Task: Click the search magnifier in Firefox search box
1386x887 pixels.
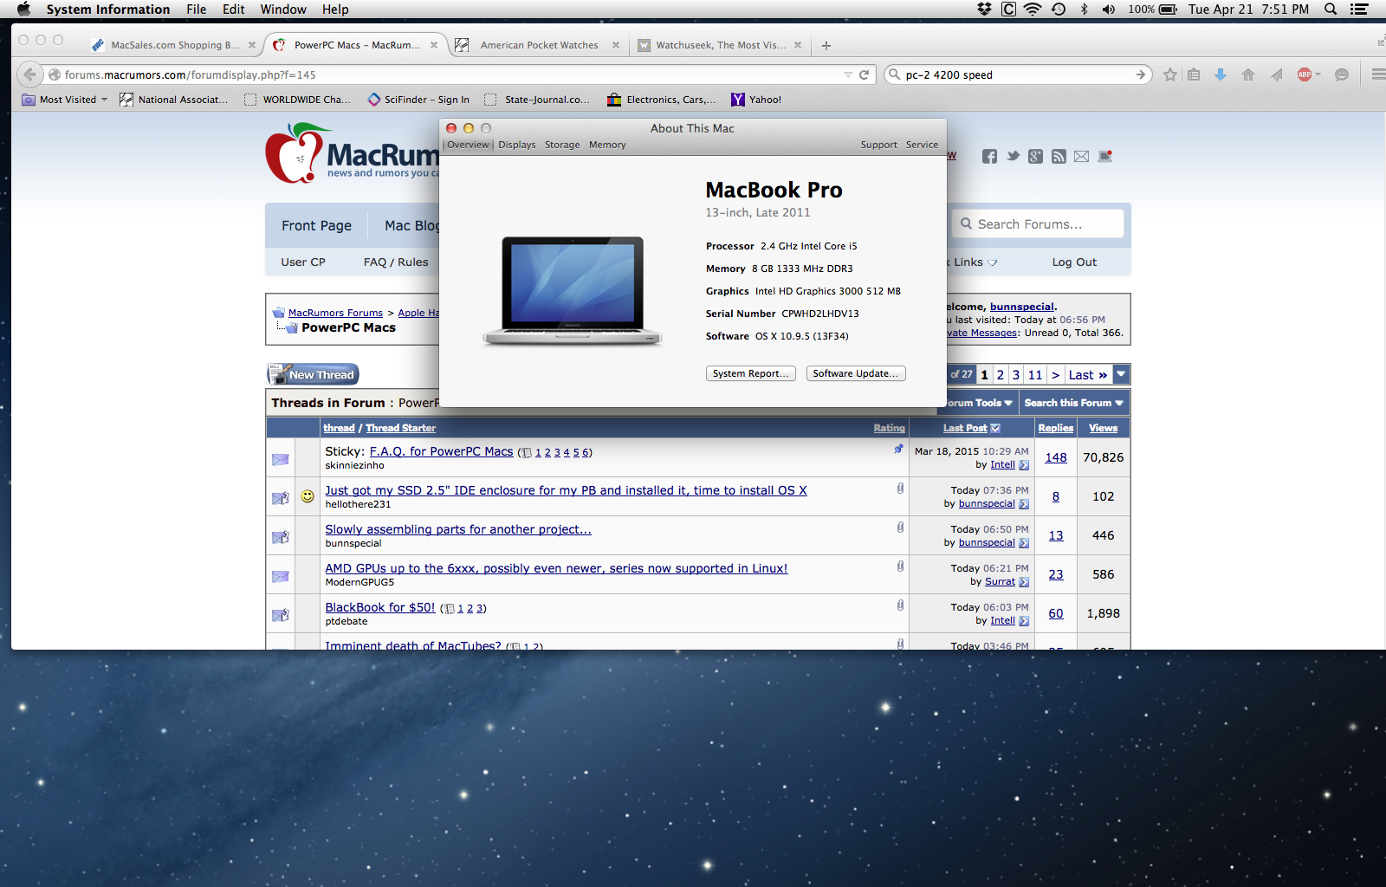Action: [895, 74]
